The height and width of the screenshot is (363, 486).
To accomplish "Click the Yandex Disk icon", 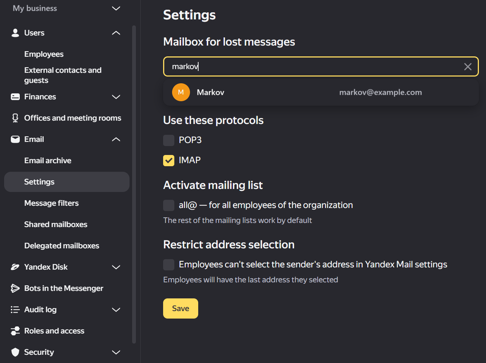I will tap(15, 267).
